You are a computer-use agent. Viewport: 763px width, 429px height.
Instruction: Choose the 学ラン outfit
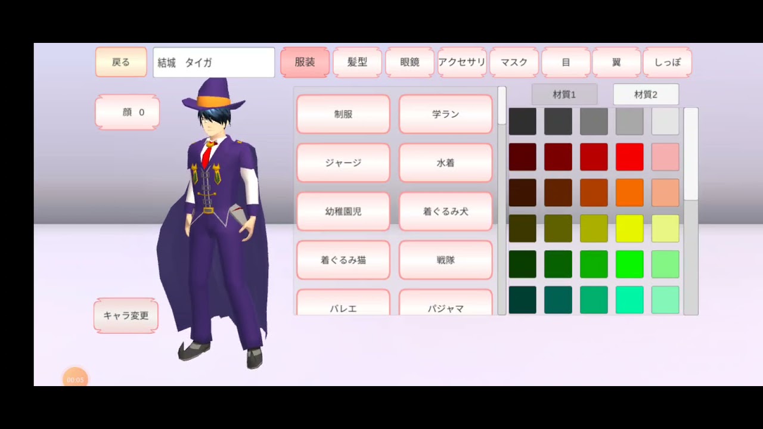tap(446, 114)
